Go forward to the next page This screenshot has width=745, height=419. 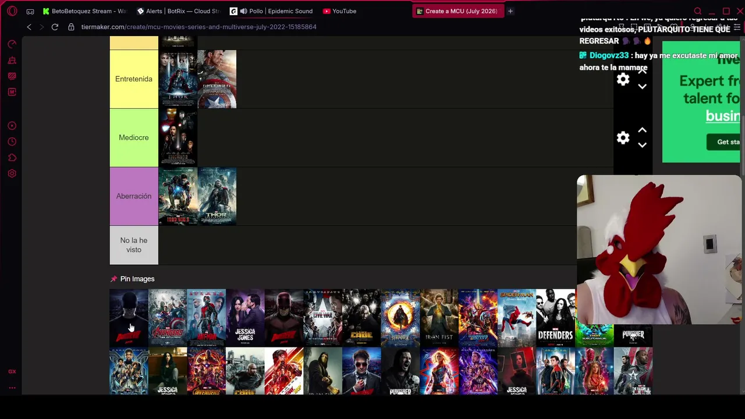pos(41,27)
